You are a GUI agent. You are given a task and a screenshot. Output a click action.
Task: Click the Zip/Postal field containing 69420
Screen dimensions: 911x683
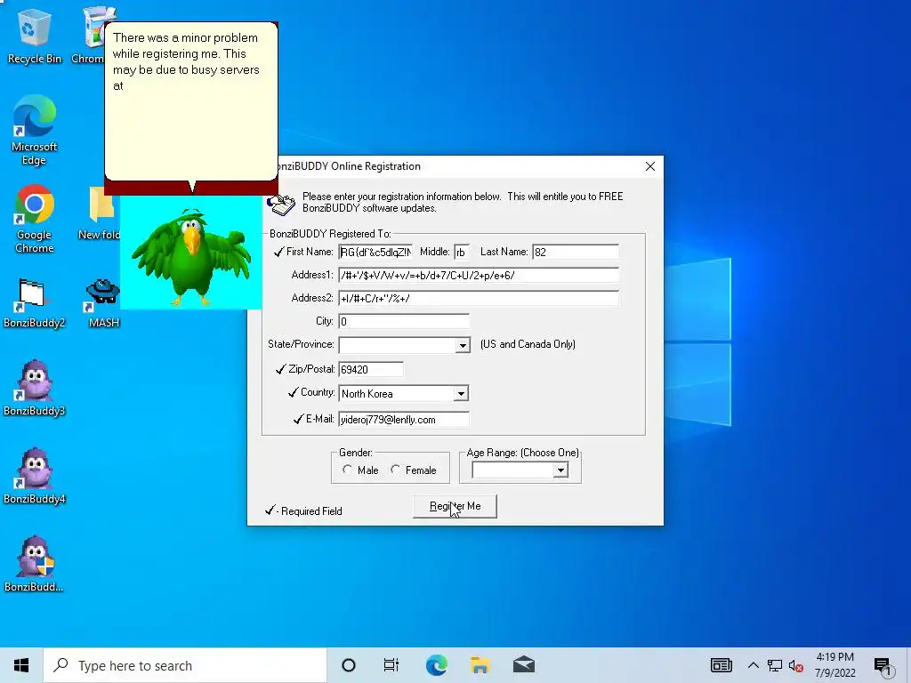click(x=371, y=369)
